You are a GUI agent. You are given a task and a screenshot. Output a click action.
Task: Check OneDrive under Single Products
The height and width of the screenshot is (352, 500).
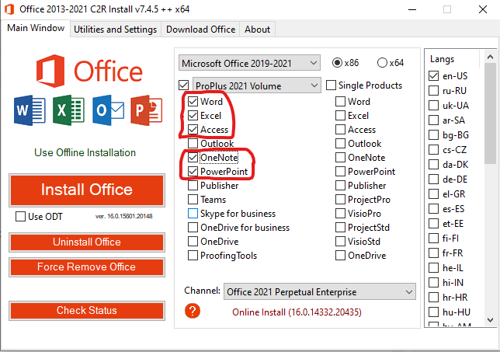pyautogui.click(x=340, y=256)
